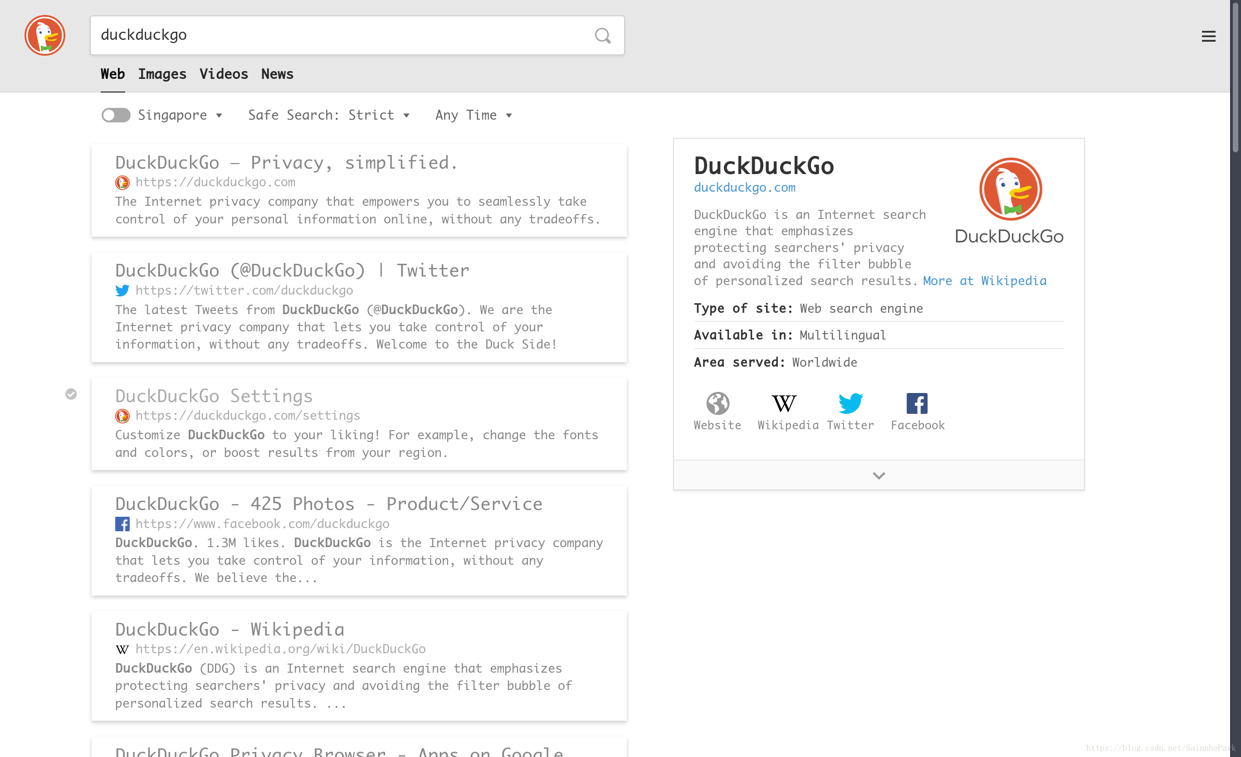Open the DuckDuckGo Settings result title

(214, 396)
